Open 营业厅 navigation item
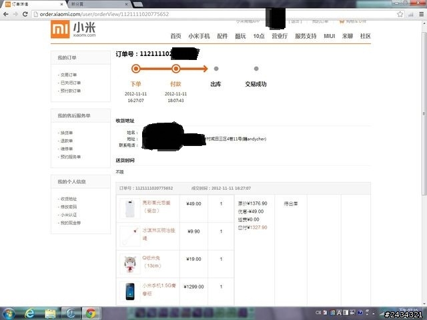Image resolution: width=427 pixels, height=320 pixels. 280,36
